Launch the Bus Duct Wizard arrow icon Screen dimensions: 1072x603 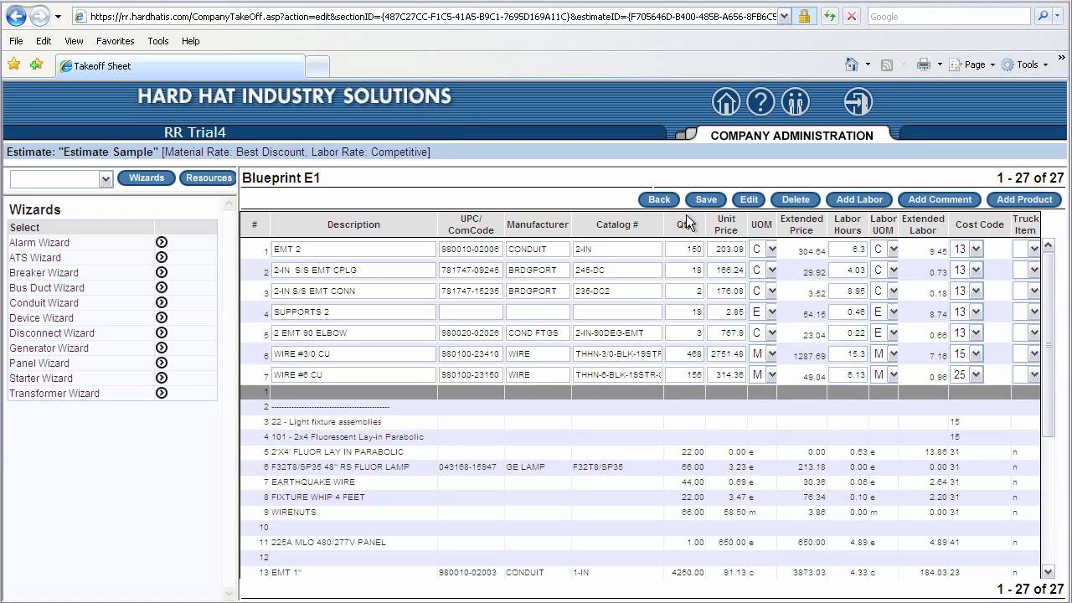[162, 287]
